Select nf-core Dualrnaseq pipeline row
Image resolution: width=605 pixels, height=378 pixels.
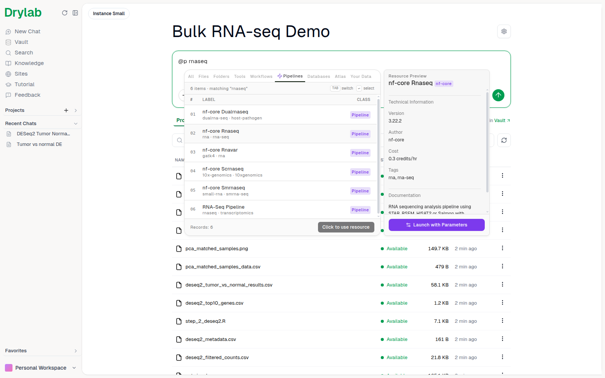(x=281, y=115)
